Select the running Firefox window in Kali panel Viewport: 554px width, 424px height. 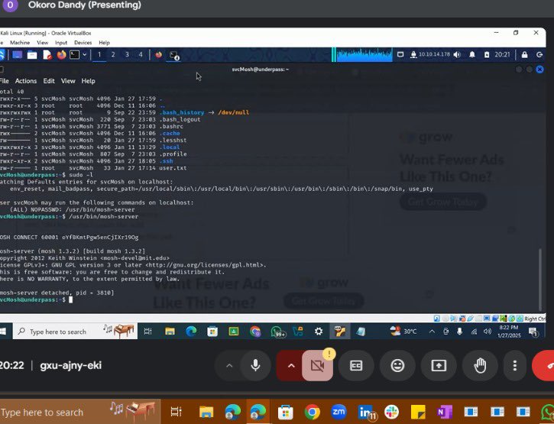(x=159, y=55)
